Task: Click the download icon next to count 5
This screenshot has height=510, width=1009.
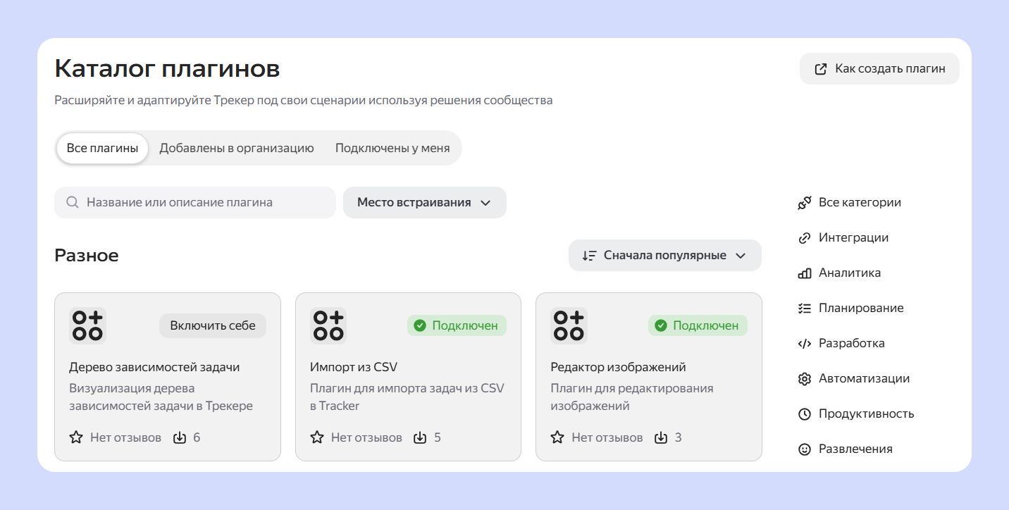Action: click(420, 437)
